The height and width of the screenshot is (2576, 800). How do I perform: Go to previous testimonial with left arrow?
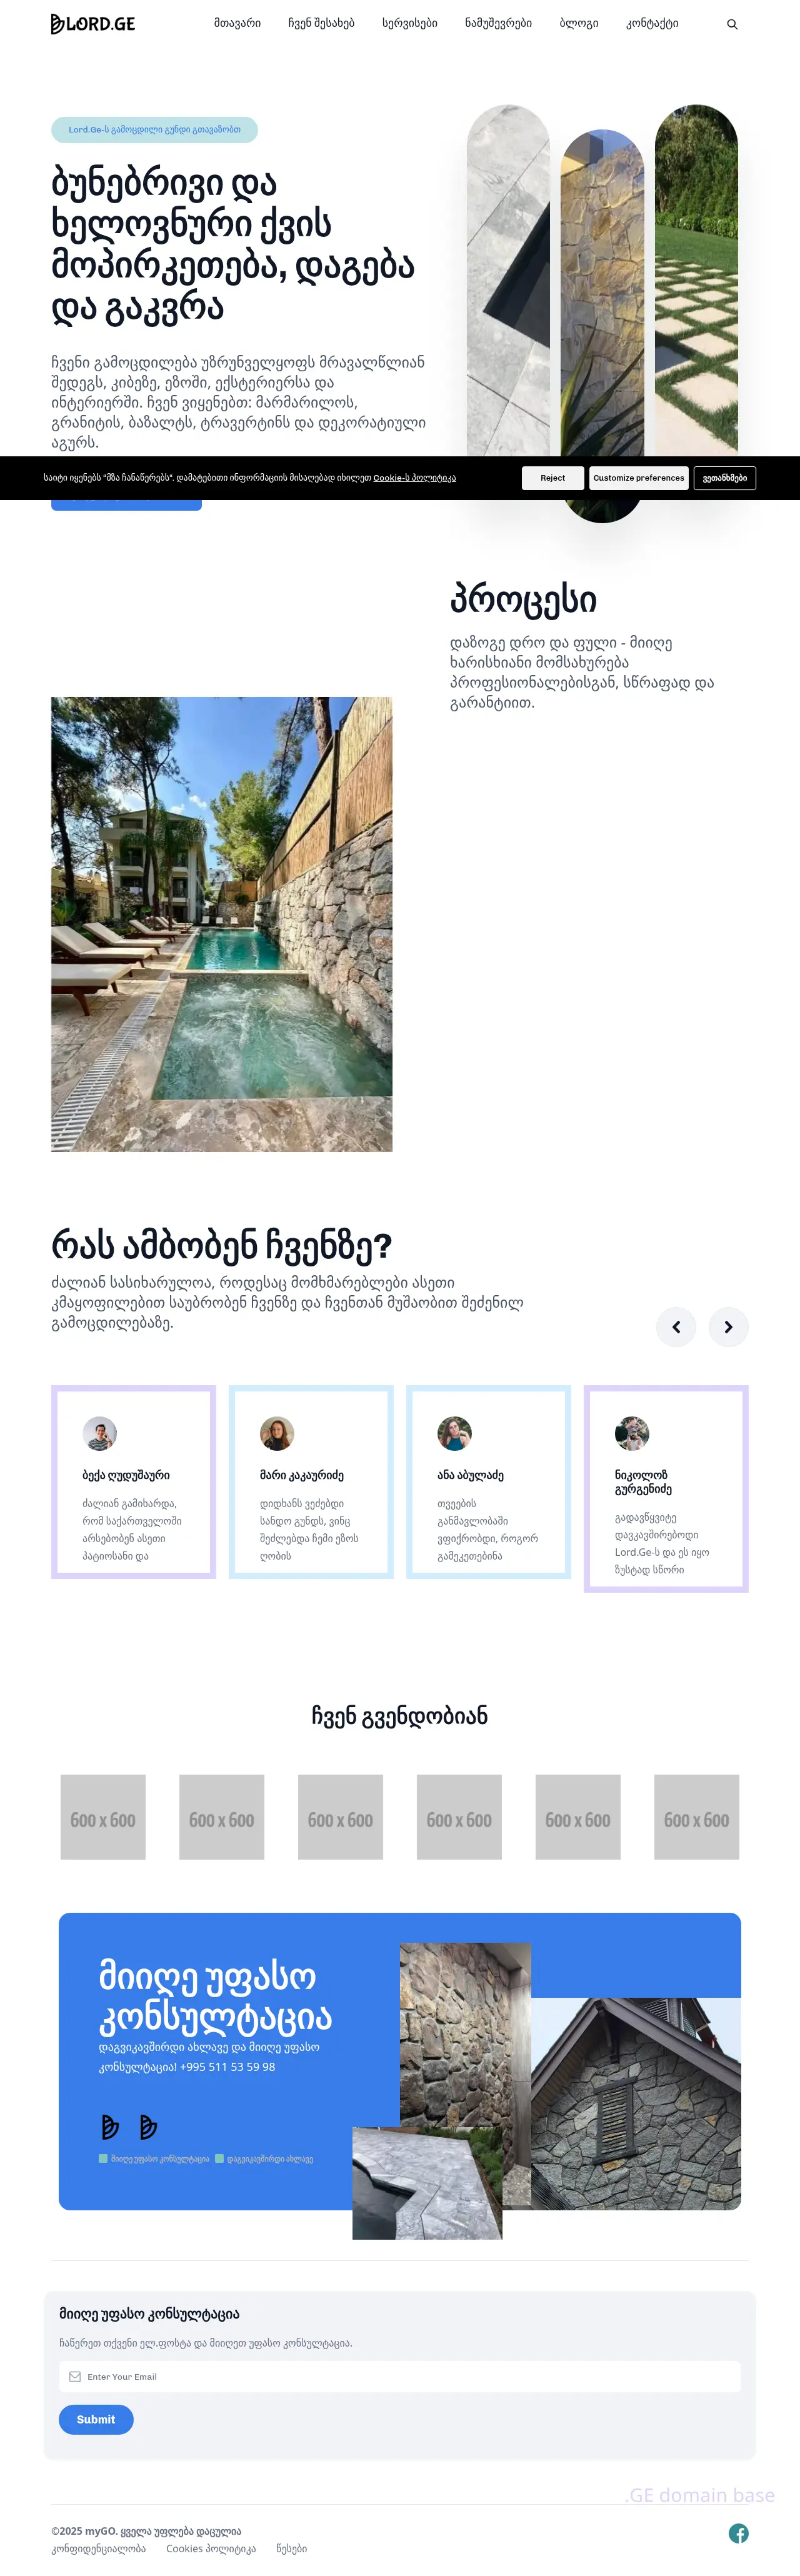click(676, 1327)
